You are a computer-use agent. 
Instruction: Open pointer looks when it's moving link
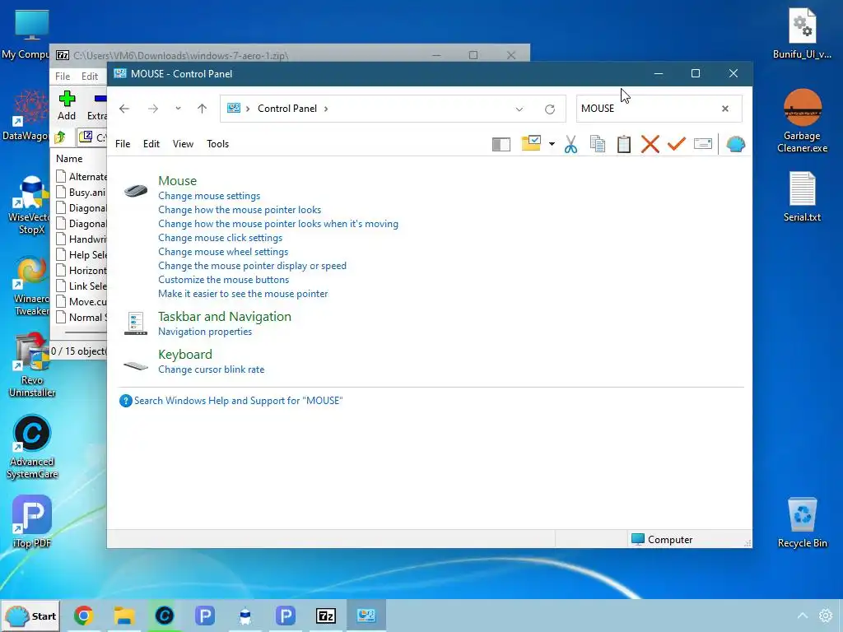click(x=278, y=224)
